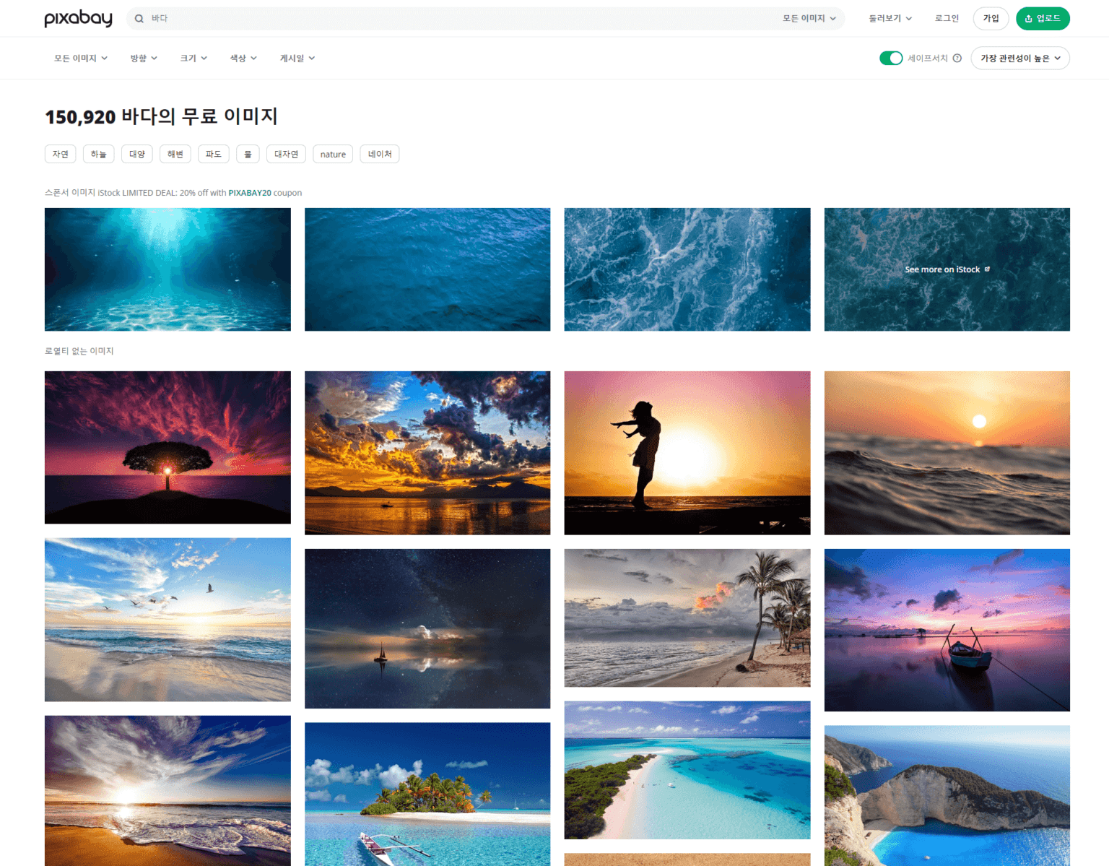
Task: Expand the 방향 orientation filter
Action: click(144, 59)
